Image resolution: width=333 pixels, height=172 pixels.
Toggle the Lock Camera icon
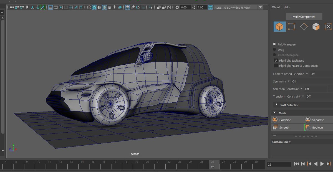pos(17,7)
